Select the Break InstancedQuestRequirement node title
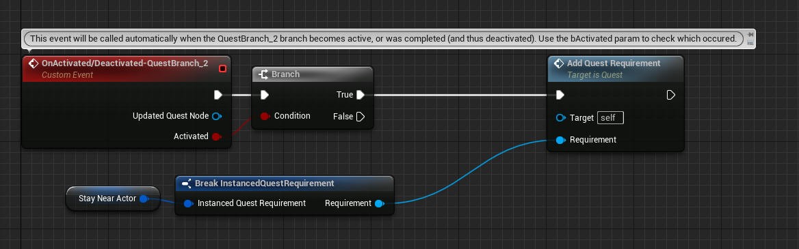Screen dimensions: 799x249 click(265, 184)
